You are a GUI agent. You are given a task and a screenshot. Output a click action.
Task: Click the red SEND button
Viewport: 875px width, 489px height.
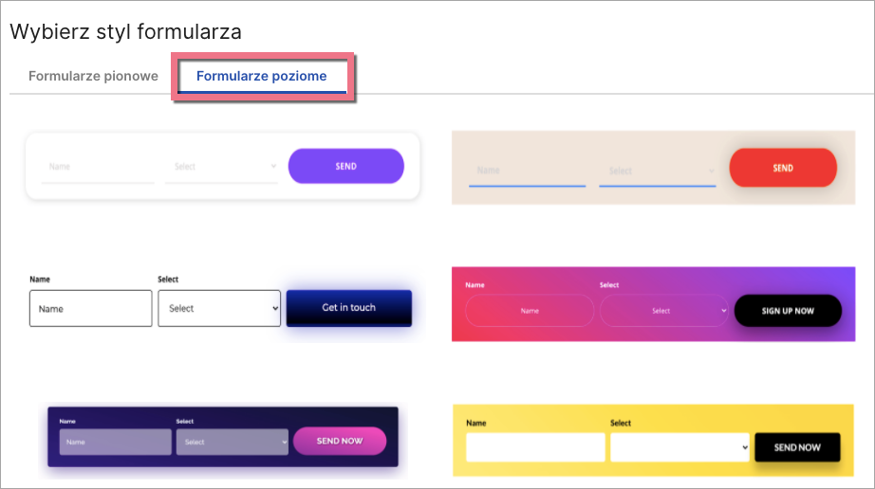[783, 168]
